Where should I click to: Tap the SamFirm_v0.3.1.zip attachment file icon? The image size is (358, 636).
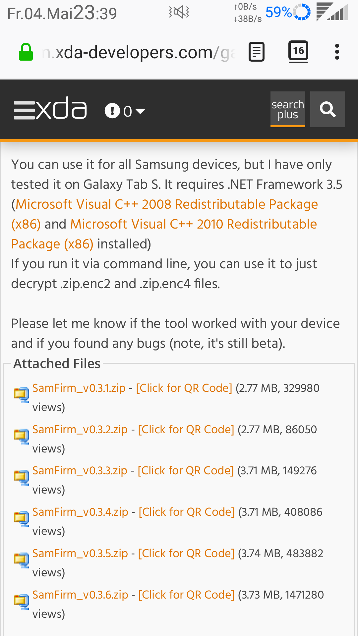click(22, 395)
